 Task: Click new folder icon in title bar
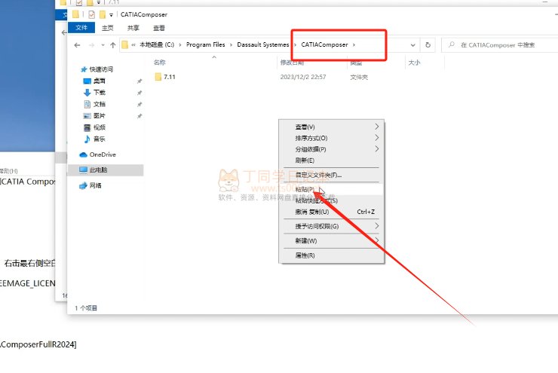point(103,14)
